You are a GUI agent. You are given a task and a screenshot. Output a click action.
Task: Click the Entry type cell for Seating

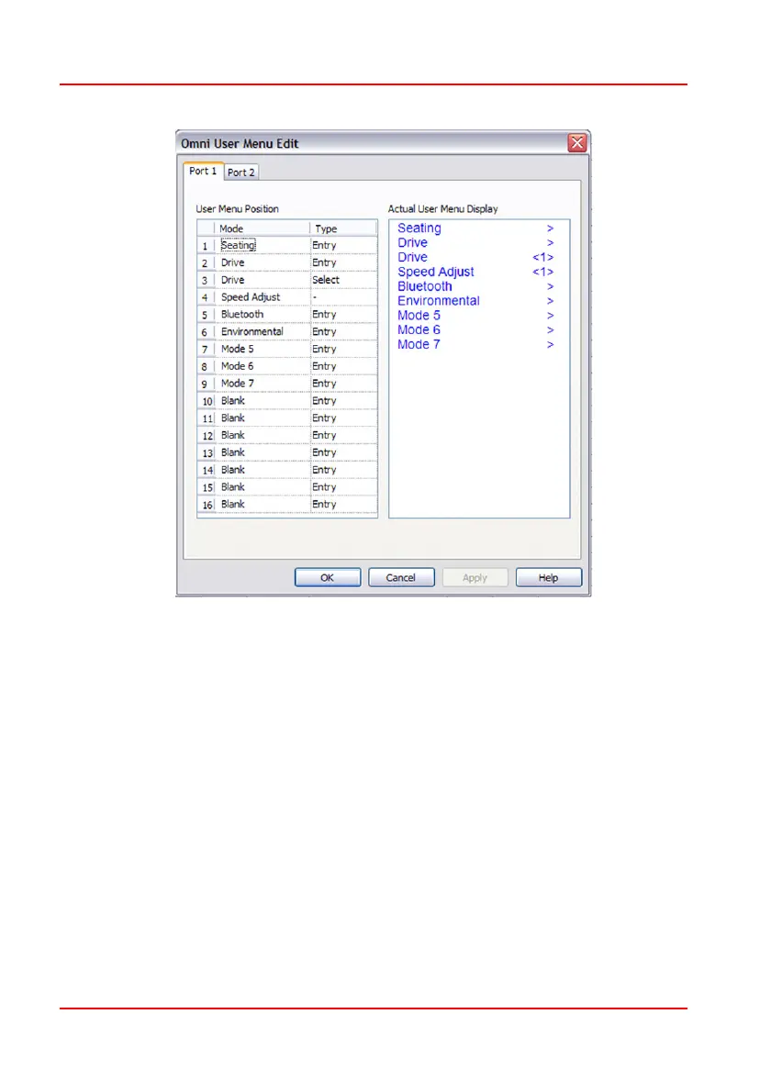[x=343, y=245]
